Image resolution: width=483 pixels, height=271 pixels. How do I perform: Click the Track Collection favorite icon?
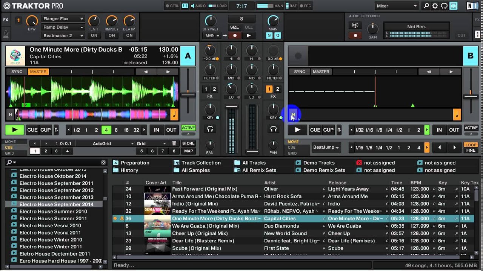(x=177, y=163)
